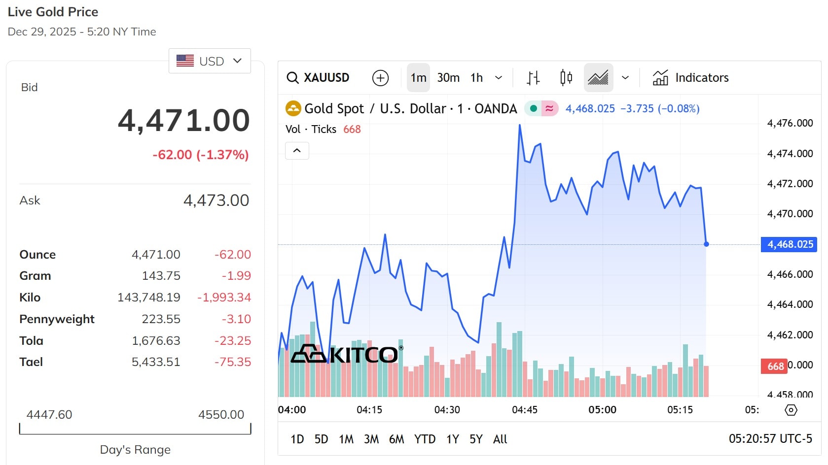Expand more chart styles dropdown chevron
The height and width of the screenshot is (465, 828).
coord(625,78)
